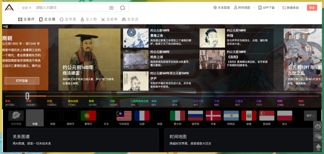Select 西周 1046BC on the timeline

[52, 103]
